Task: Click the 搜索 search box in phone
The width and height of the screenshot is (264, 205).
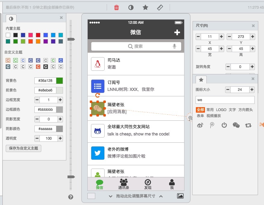Action: [x=136, y=46]
